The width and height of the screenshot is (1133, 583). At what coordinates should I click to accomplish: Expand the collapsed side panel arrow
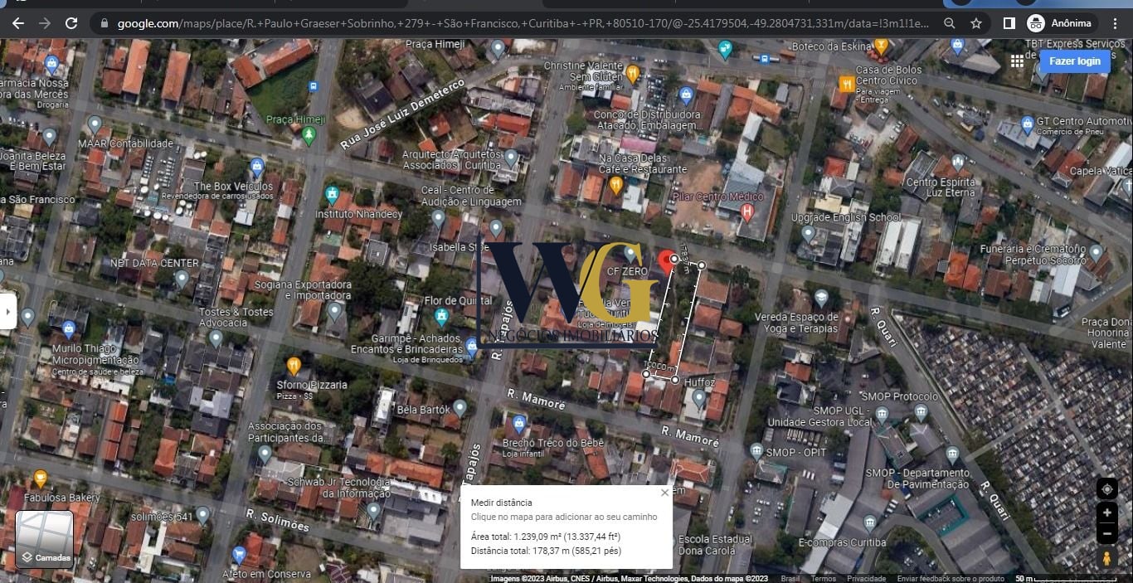click(7, 311)
